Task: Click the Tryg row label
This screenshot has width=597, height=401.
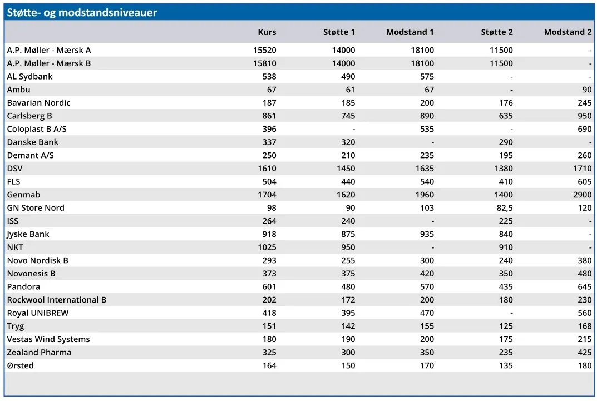Action: pos(15,326)
